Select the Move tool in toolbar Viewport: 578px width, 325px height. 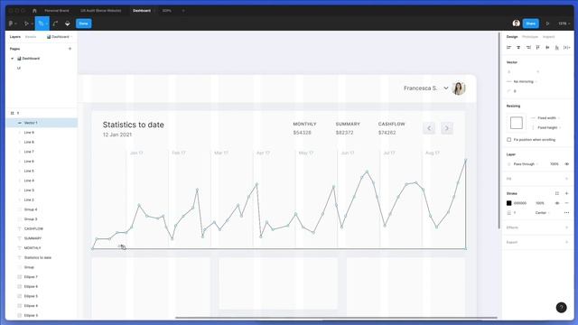pyautogui.click(x=26, y=23)
